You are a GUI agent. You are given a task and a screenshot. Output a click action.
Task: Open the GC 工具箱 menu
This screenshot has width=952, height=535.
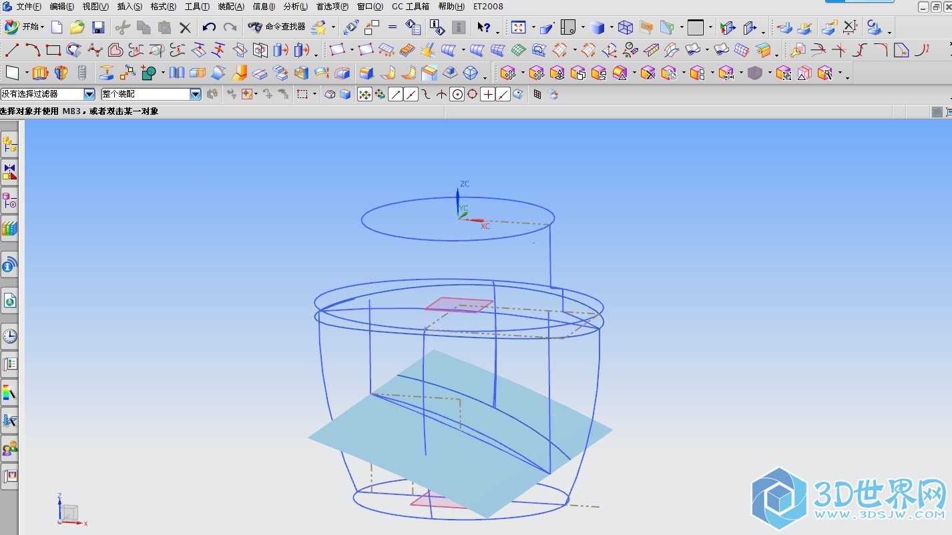[x=411, y=7]
